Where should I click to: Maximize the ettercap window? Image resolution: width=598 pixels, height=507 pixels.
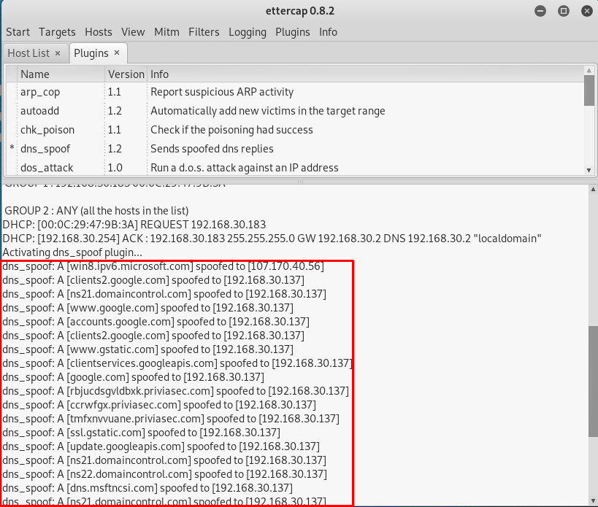point(563,11)
